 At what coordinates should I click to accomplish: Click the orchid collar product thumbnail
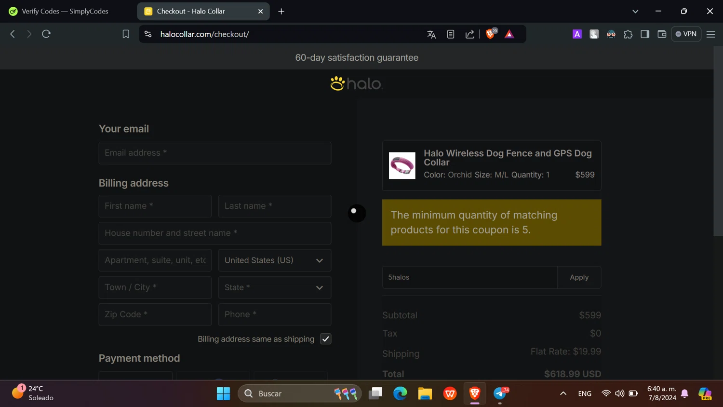click(402, 165)
